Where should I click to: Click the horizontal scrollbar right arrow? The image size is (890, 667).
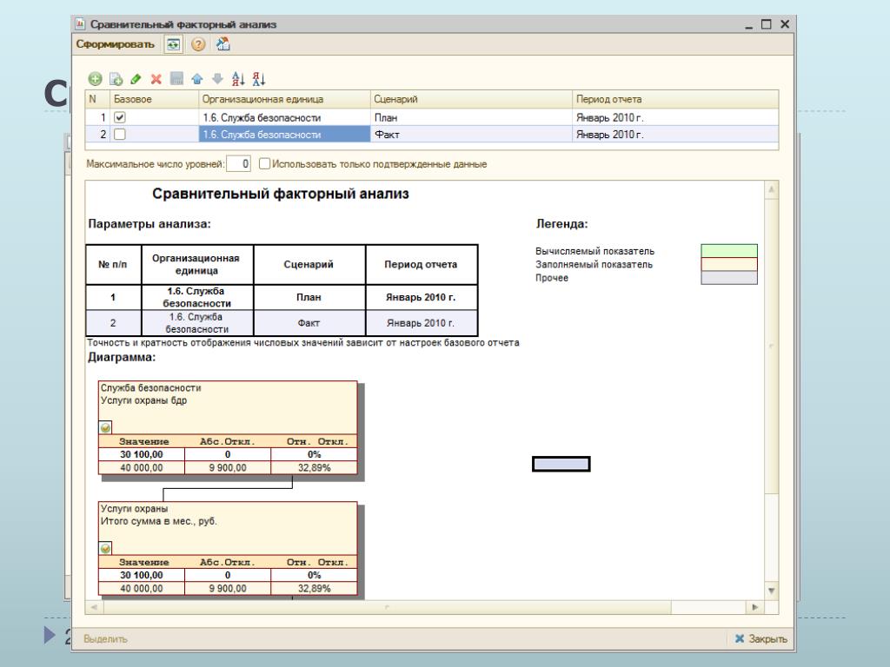tap(755, 607)
